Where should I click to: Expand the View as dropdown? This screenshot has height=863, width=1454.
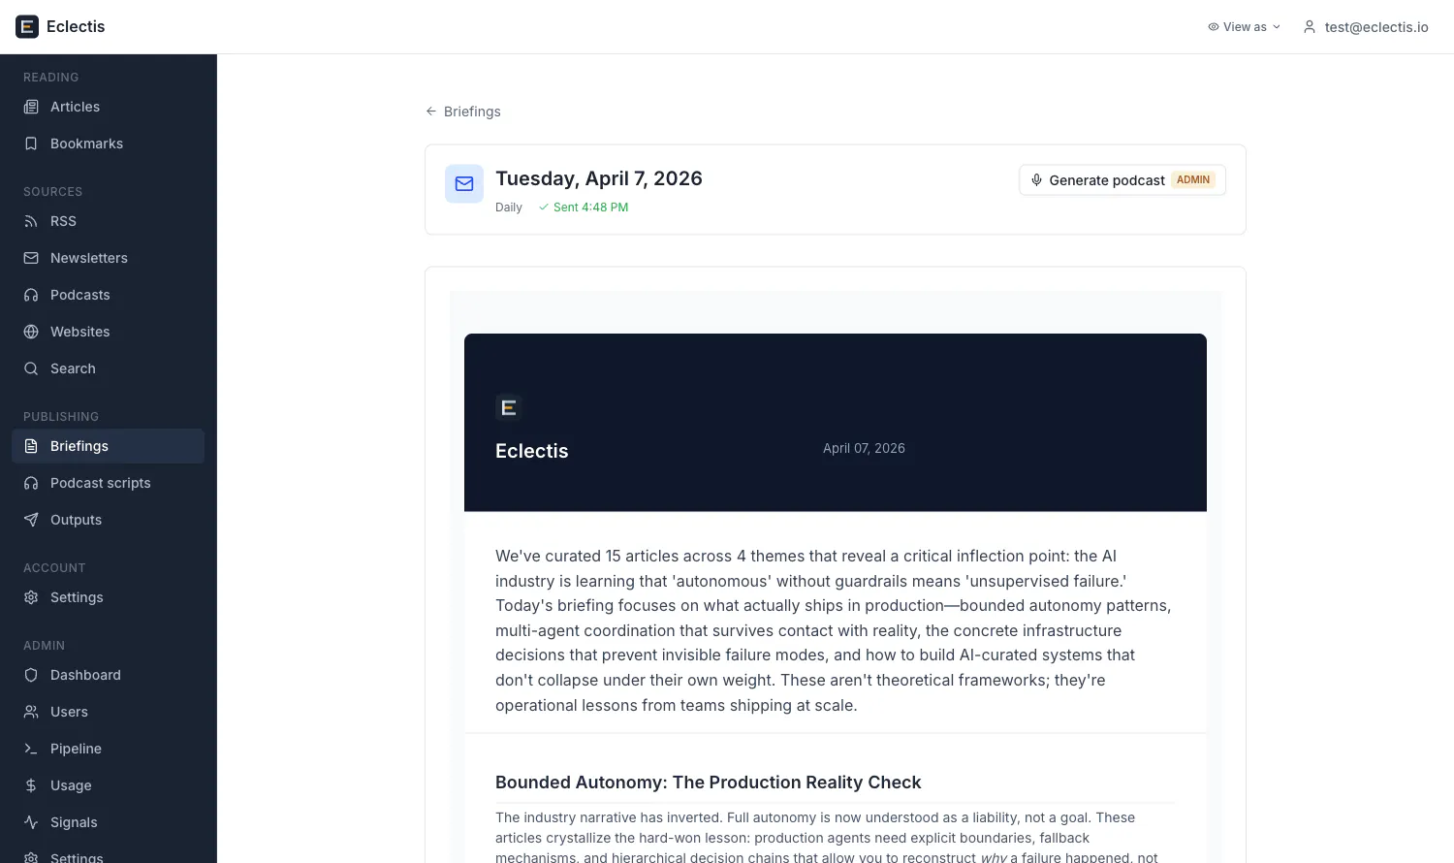[x=1244, y=27]
